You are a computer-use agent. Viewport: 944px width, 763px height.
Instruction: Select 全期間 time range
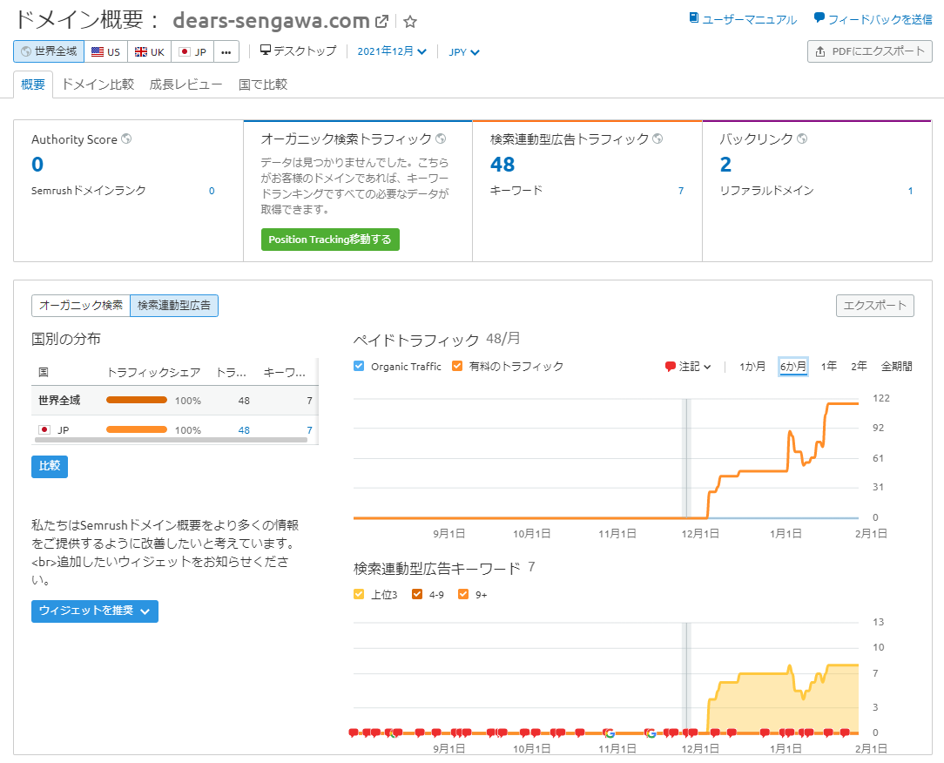pos(897,366)
